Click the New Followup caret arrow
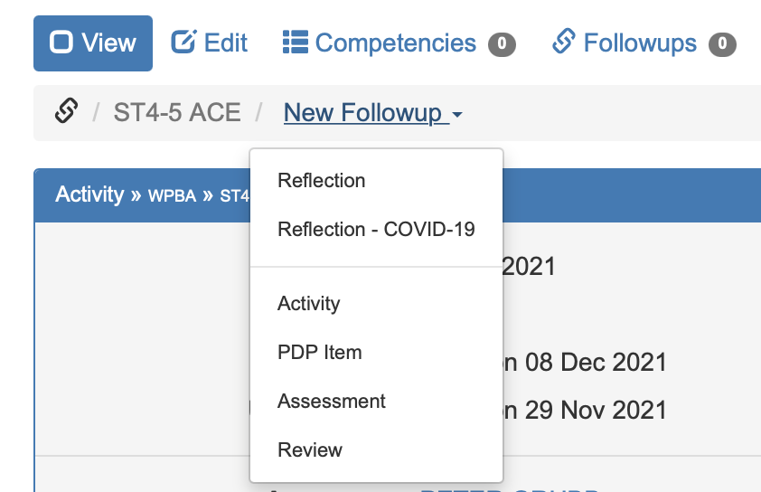Viewport: 761px width, 492px height. click(x=457, y=115)
